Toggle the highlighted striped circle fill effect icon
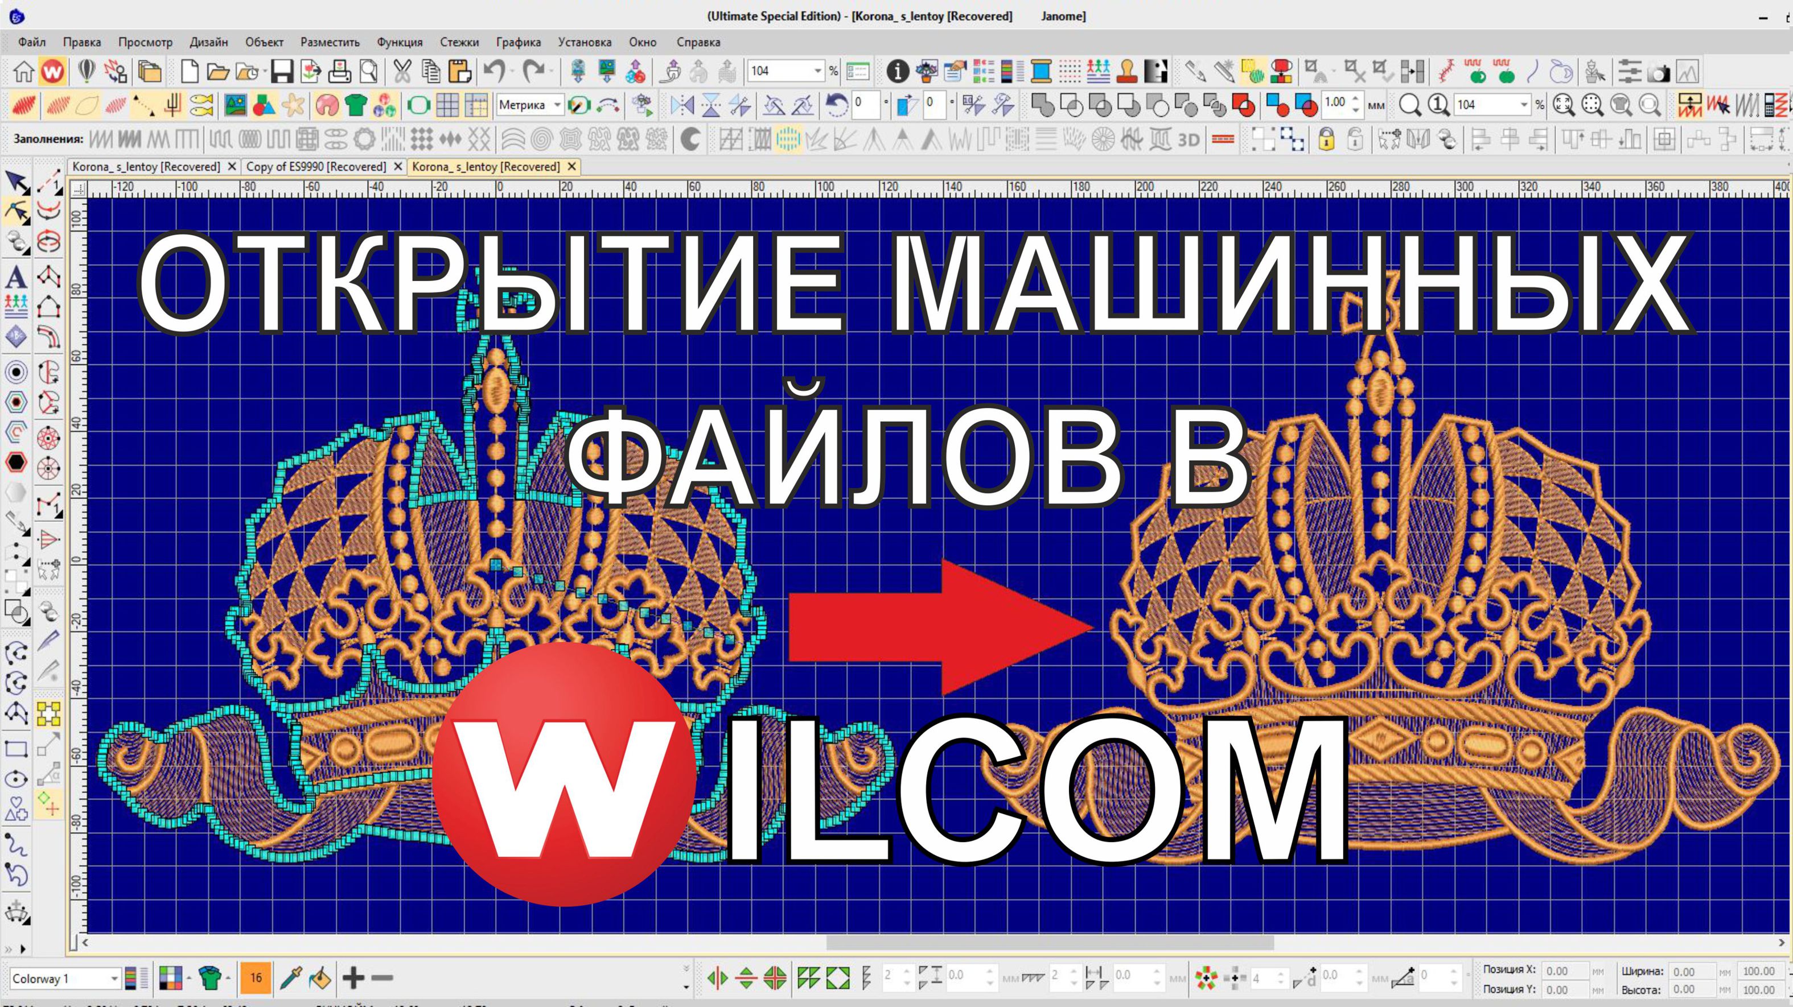 787,139
